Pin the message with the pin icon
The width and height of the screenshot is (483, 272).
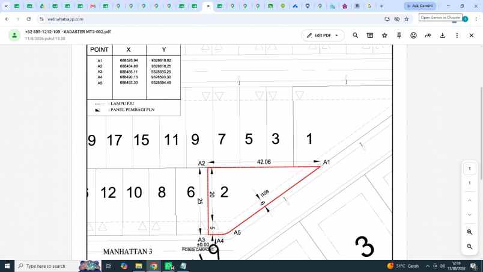(399, 36)
